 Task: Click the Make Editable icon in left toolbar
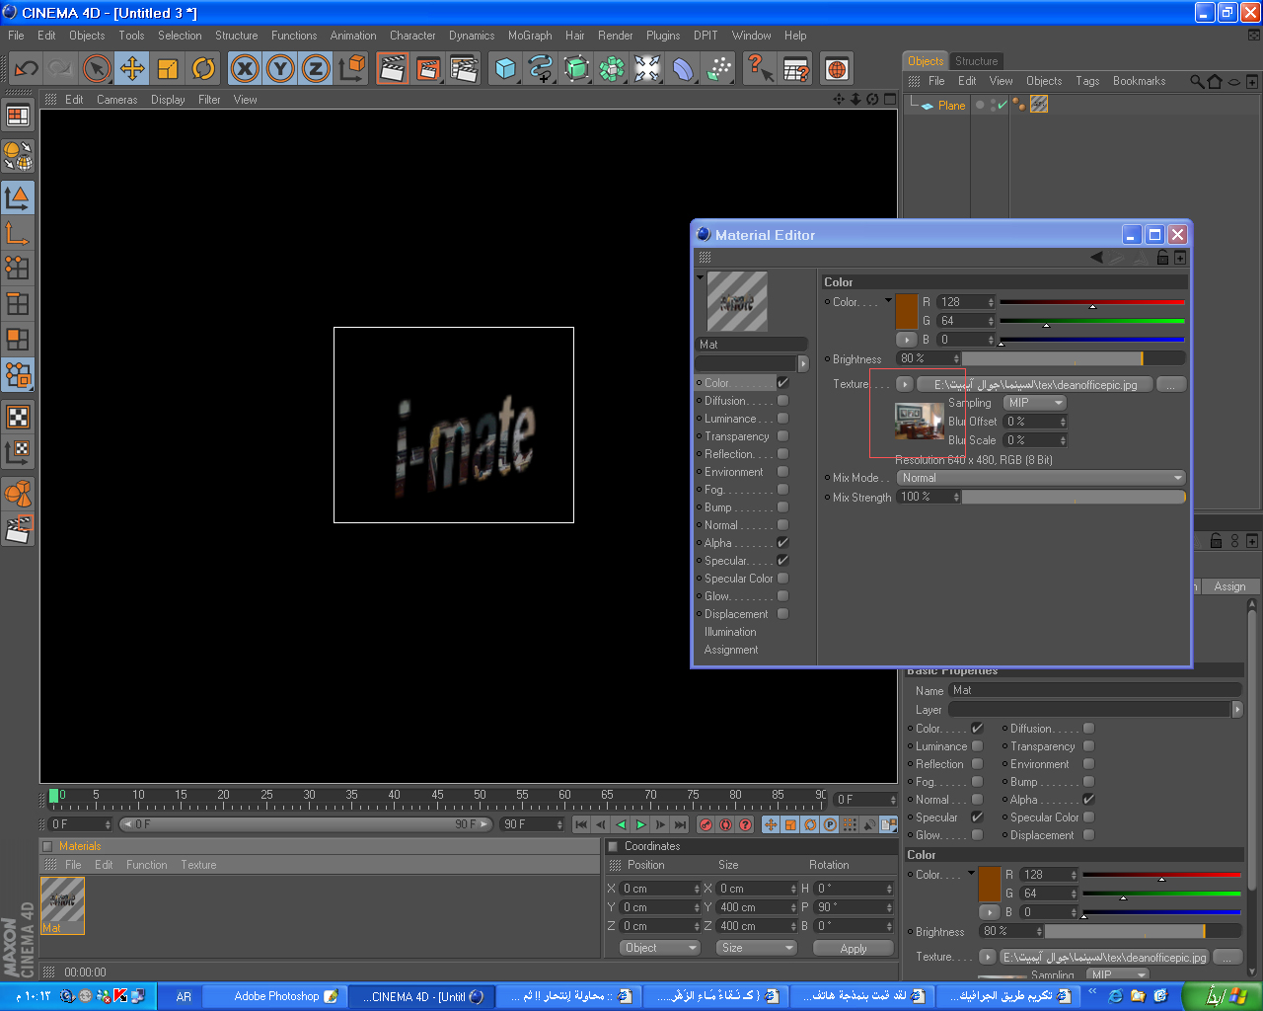pos(18,156)
